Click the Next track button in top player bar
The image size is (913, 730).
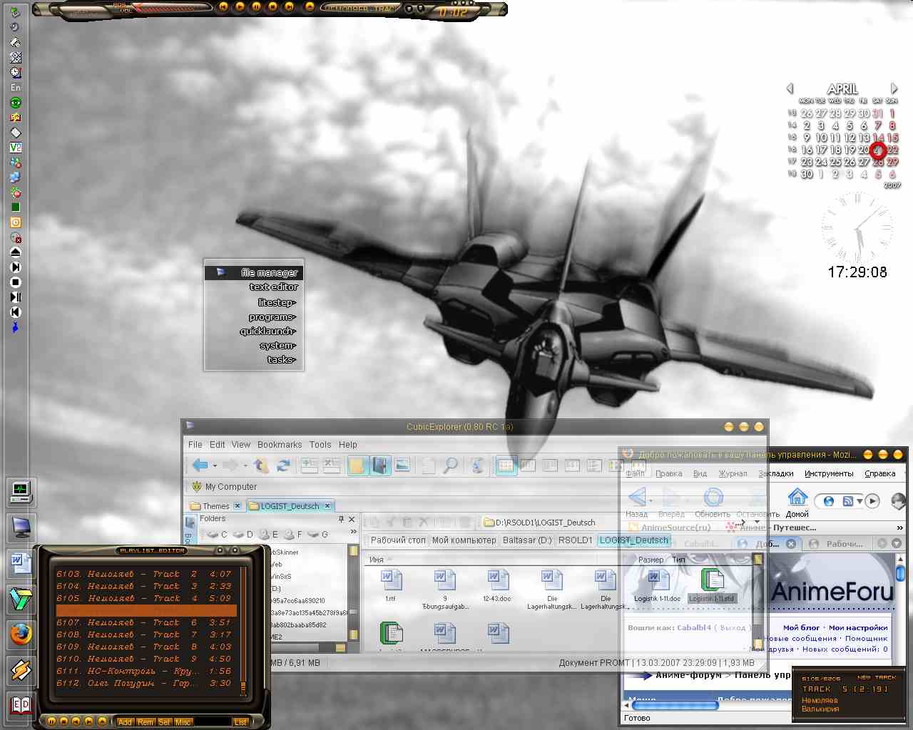tap(290, 7)
